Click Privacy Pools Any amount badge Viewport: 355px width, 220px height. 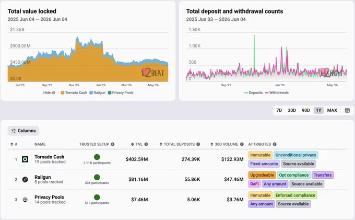(262, 204)
